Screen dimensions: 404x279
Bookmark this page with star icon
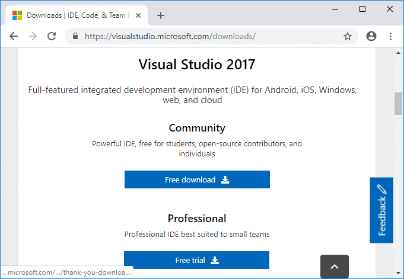pyautogui.click(x=348, y=36)
